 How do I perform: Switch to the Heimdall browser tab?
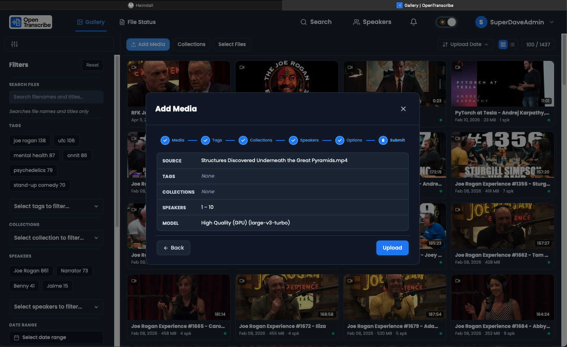141,5
